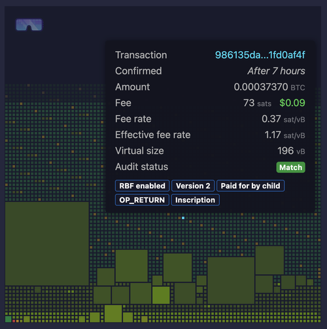The image size is (327, 329).
Task: Select the RBF enabled tag
Action: tap(142, 186)
